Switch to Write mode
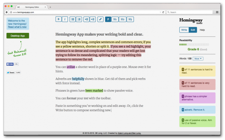 [184, 30]
